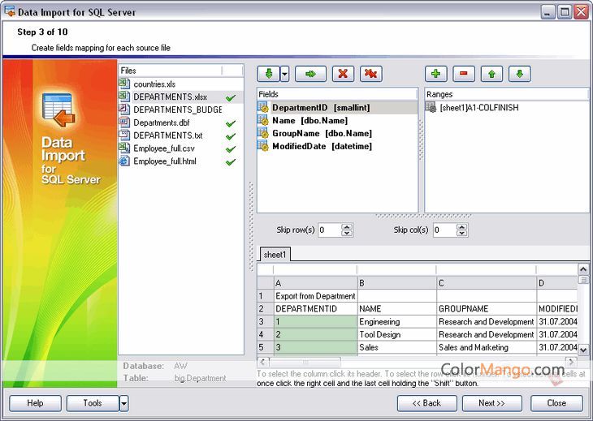Click the Close button at bottom
Viewport: 593px width, 421px height.
[556, 403]
